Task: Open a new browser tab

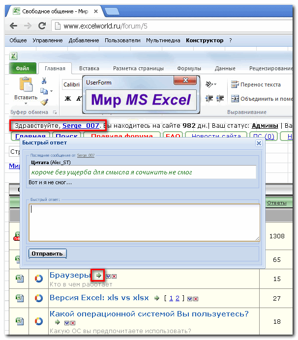Action: [x=112, y=11]
